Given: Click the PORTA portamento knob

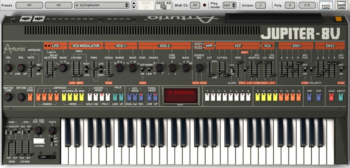Looking at the screenshot, I should click(52, 131).
